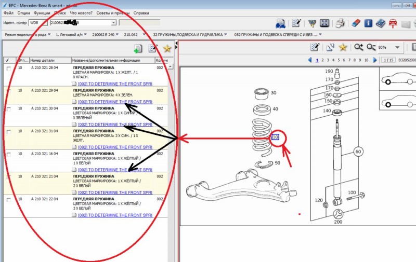This screenshot has height=262, width=416.
Task: Click the notes icon in top toolbar
Action: tap(296, 23)
